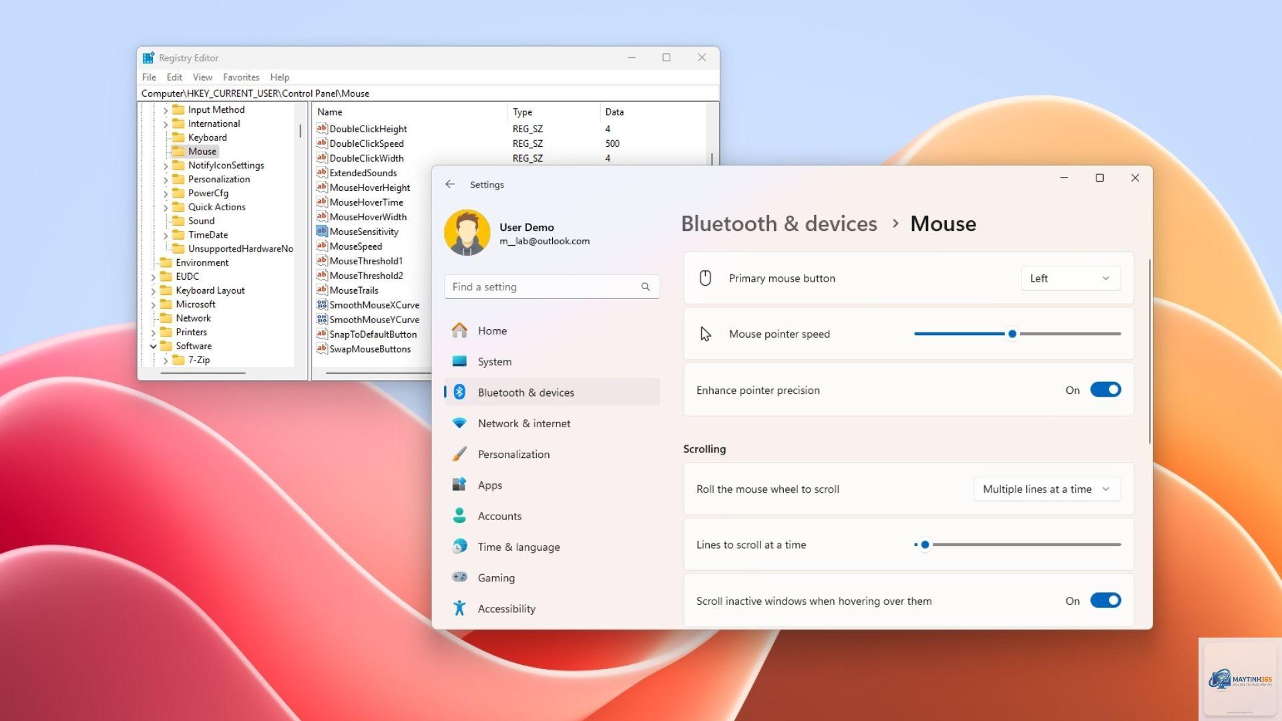The width and height of the screenshot is (1282, 721).
Task: Click Bluetooth & devices breadcrumb link
Action: coord(779,224)
